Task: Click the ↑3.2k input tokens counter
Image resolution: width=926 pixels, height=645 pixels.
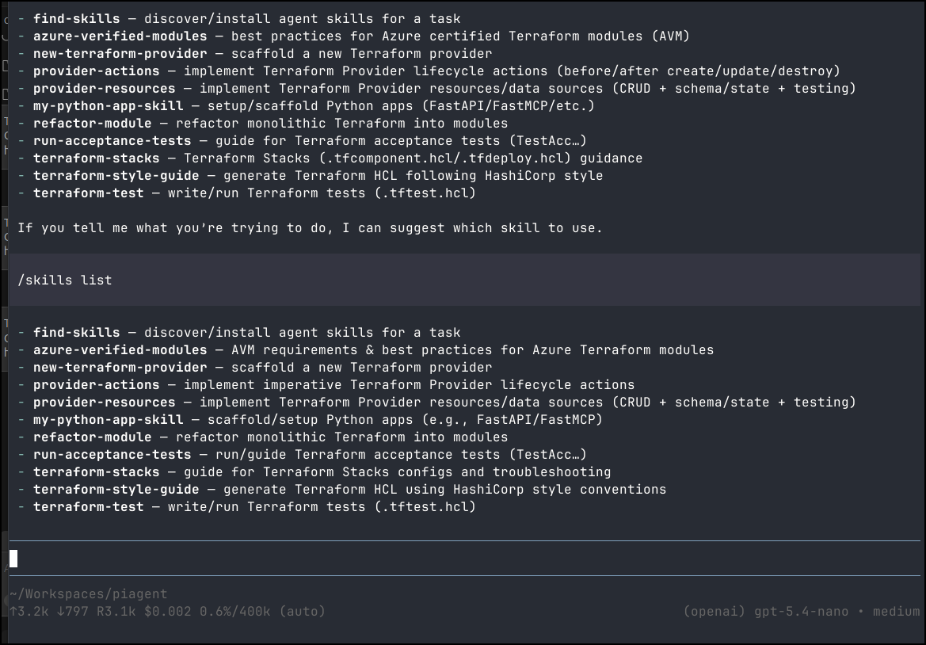Action: [29, 612]
